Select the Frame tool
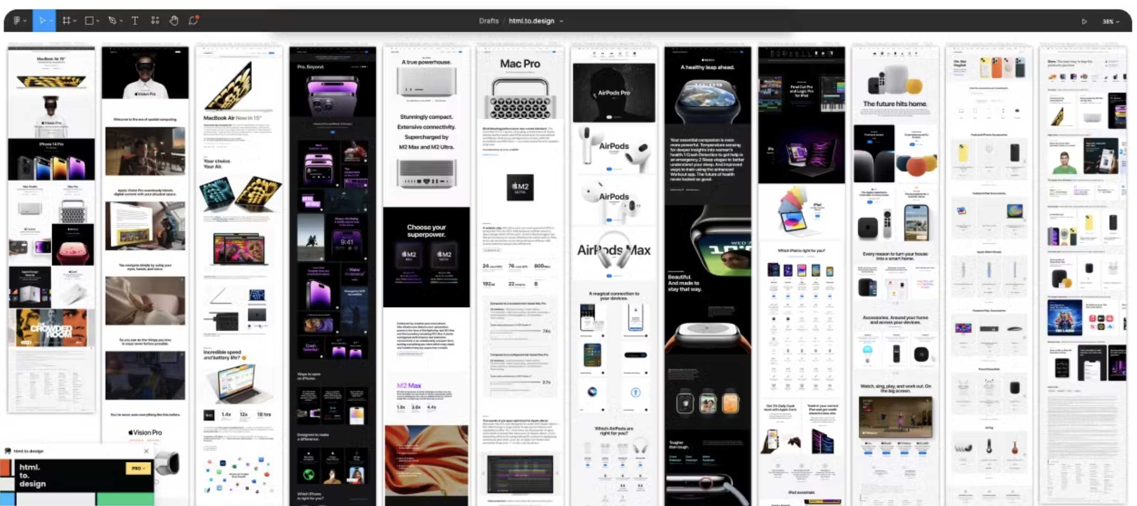1137x506 pixels. click(66, 21)
